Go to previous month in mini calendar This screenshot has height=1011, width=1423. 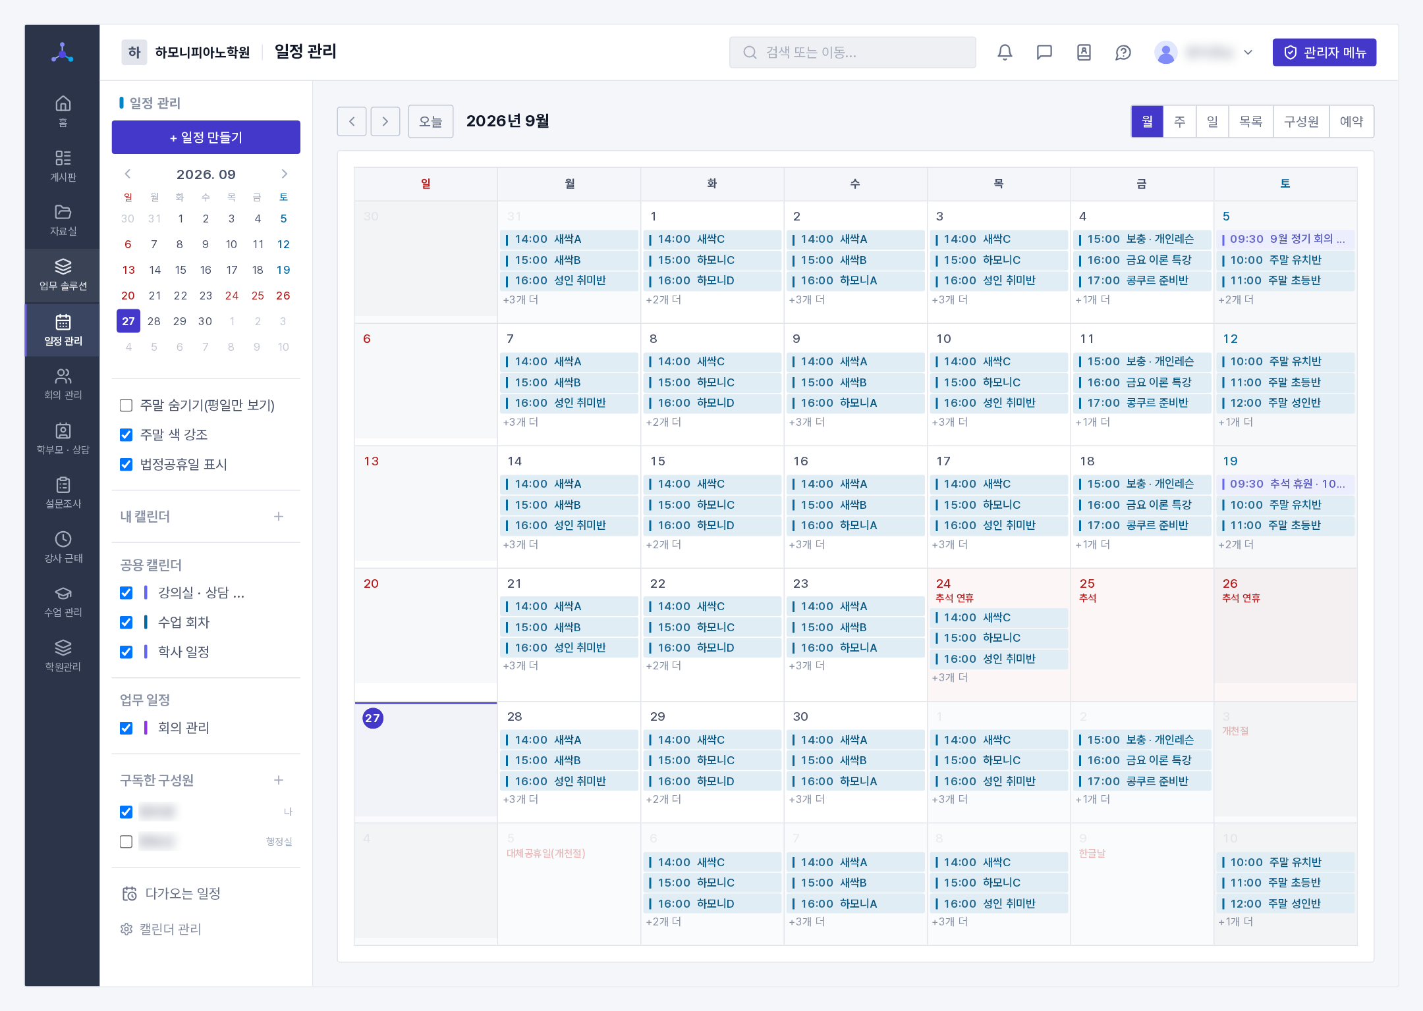coord(128,174)
